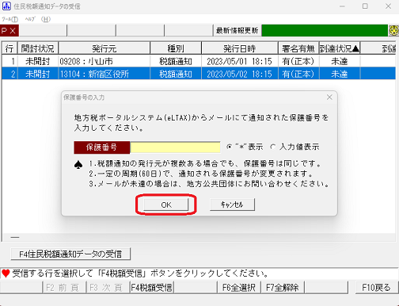The height and width of the screenshot is (306, 399).
Task: Open the ツール(T) menu
Action: [9, 19]
